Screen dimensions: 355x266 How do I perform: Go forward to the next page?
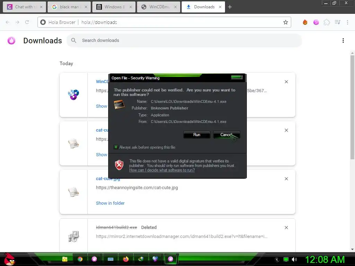(x=17, y=22)
